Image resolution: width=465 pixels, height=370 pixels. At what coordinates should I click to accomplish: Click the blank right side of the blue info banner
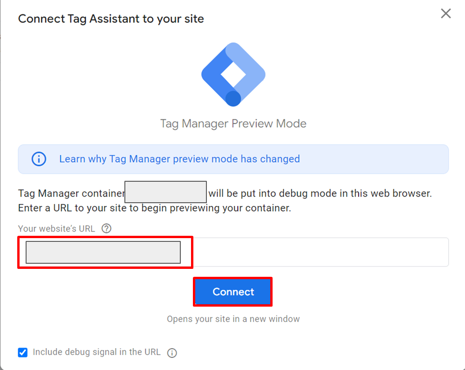pos(374,159)
